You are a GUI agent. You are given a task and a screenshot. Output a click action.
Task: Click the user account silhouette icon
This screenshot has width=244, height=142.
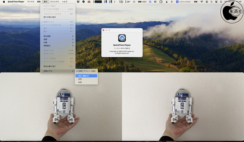[x=167, y=2]
